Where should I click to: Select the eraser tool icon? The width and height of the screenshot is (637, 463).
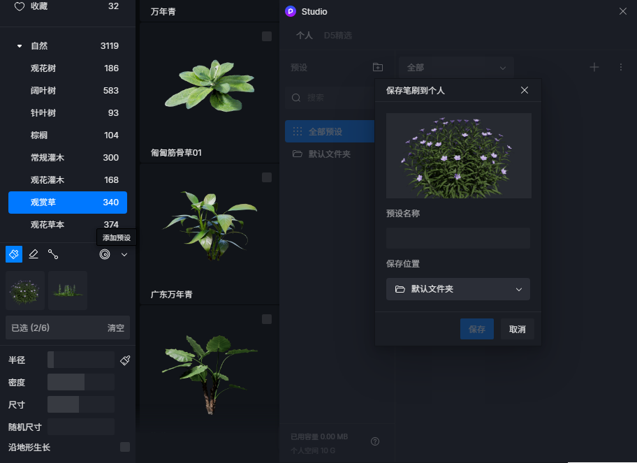[34, 254]
